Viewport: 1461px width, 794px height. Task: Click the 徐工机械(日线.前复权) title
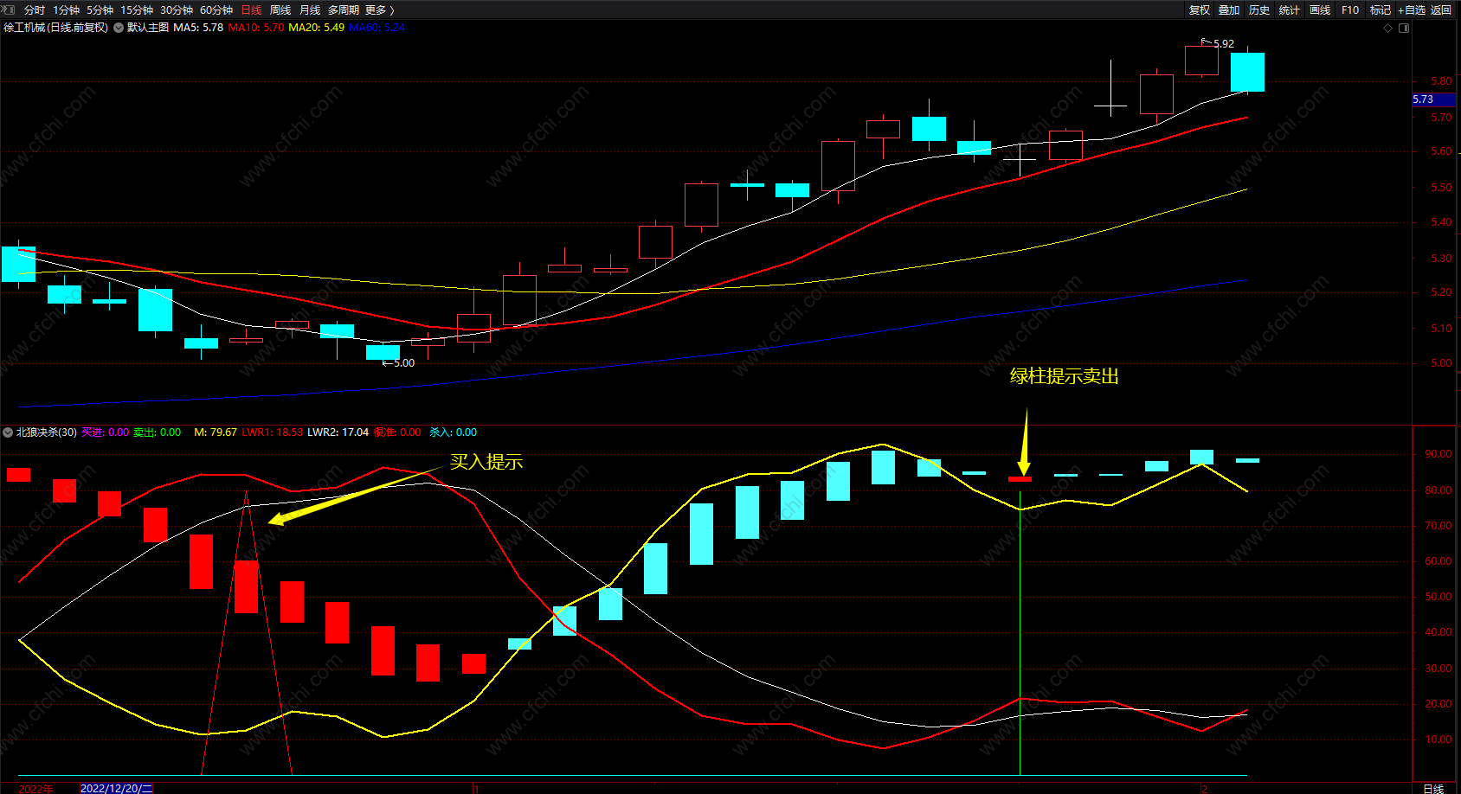coord(56,28)
